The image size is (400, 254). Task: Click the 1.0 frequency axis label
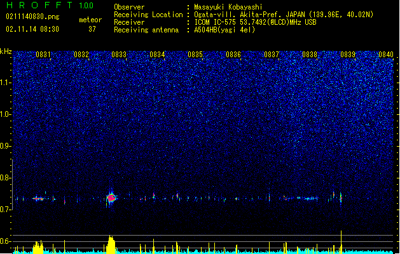click(x=6, y=114)
